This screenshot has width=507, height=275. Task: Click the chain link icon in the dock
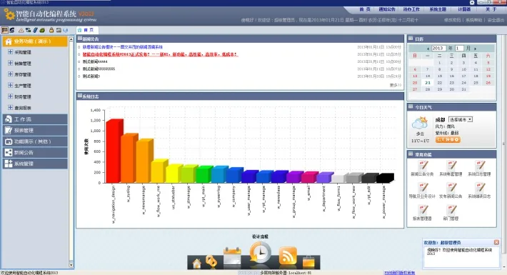coord(211,261)
